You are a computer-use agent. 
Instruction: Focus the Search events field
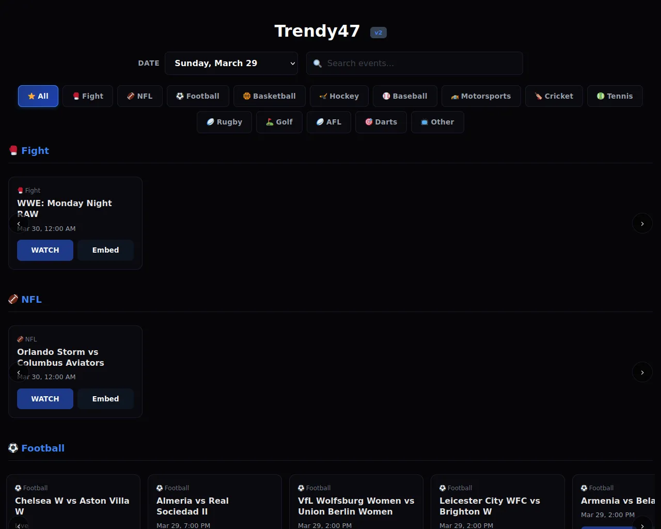click(x=415, y=63)
